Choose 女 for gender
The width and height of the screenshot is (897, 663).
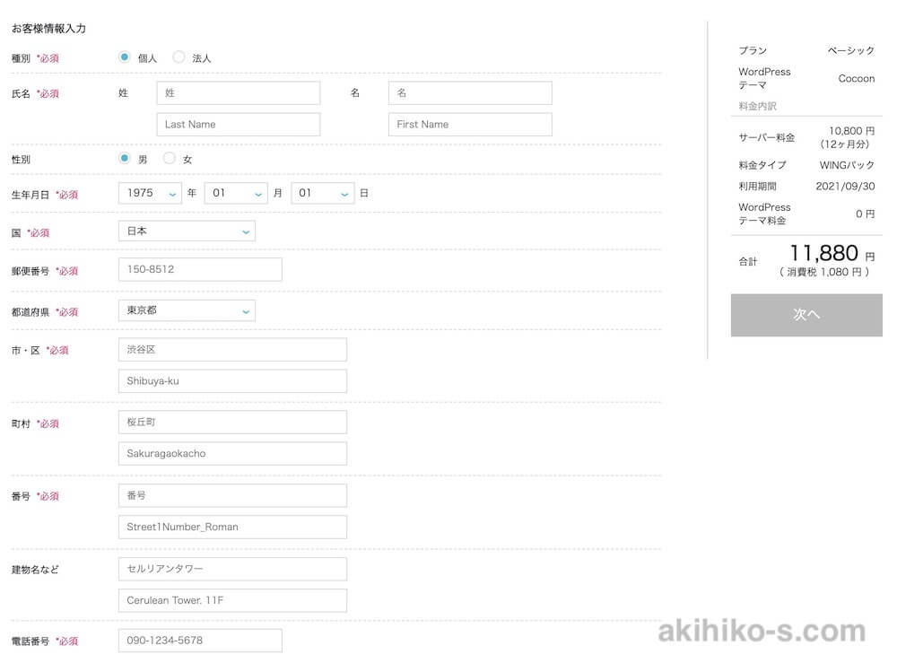[x=170, y=159]
